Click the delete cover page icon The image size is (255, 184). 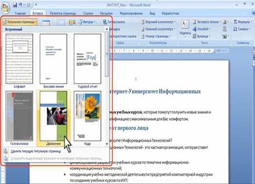[6, 151]
